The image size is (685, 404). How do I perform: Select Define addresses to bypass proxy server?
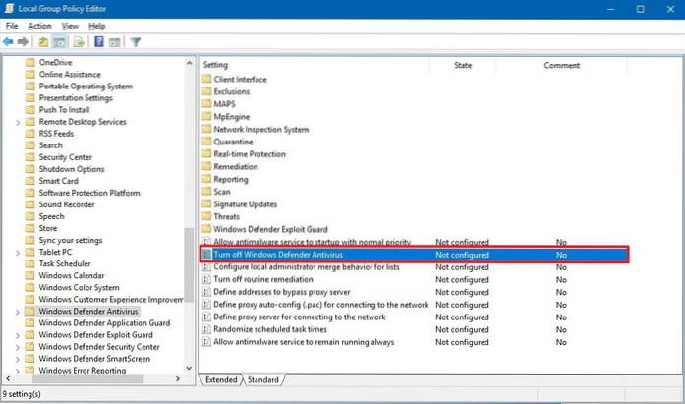[282, 292]
